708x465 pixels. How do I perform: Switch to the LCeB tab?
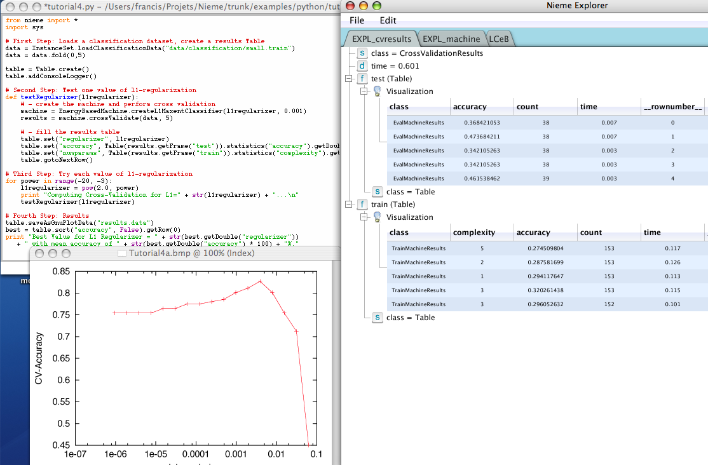pos(500,39)
